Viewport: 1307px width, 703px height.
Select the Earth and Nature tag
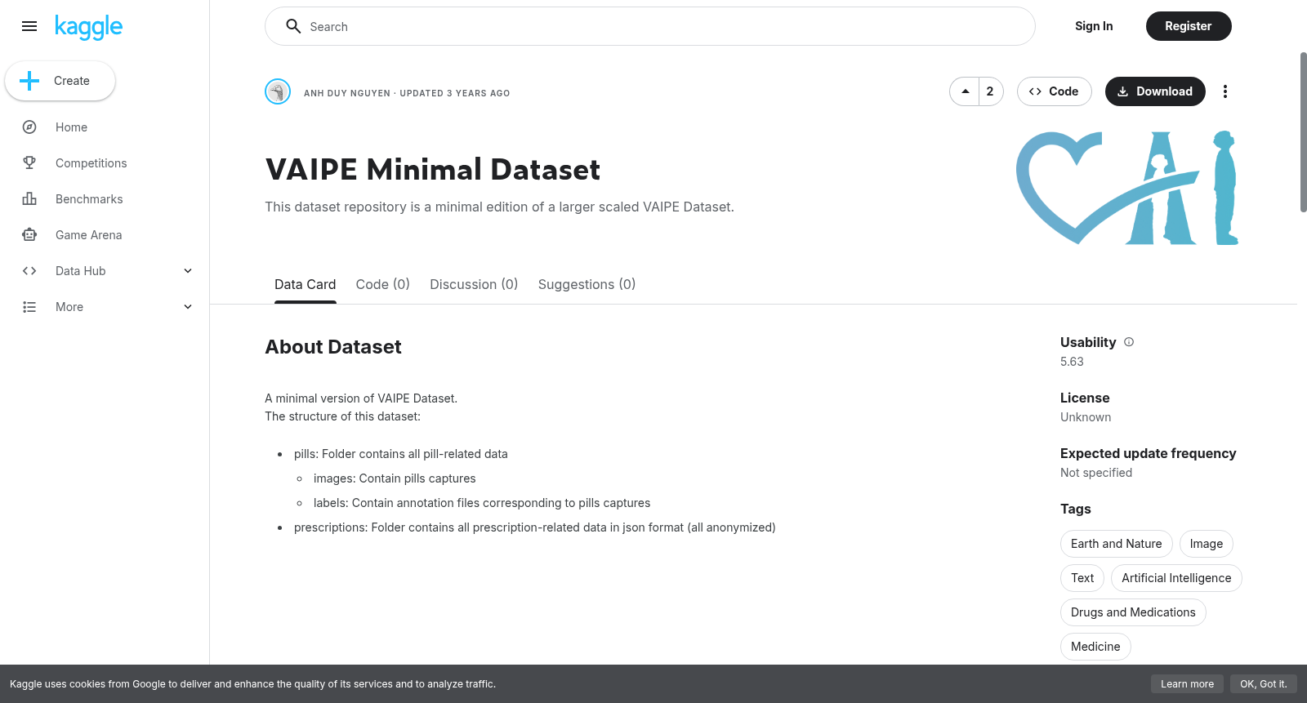(1117, 544)
